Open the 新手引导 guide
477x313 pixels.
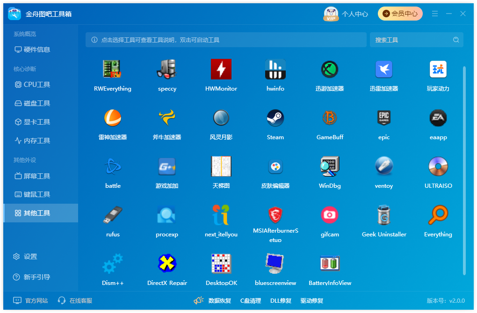coord(32,277)
